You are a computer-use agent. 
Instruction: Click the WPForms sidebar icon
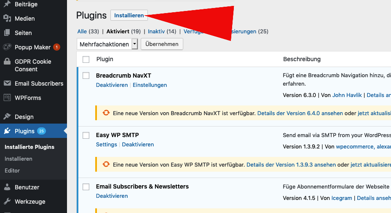(x=7, y=98)
